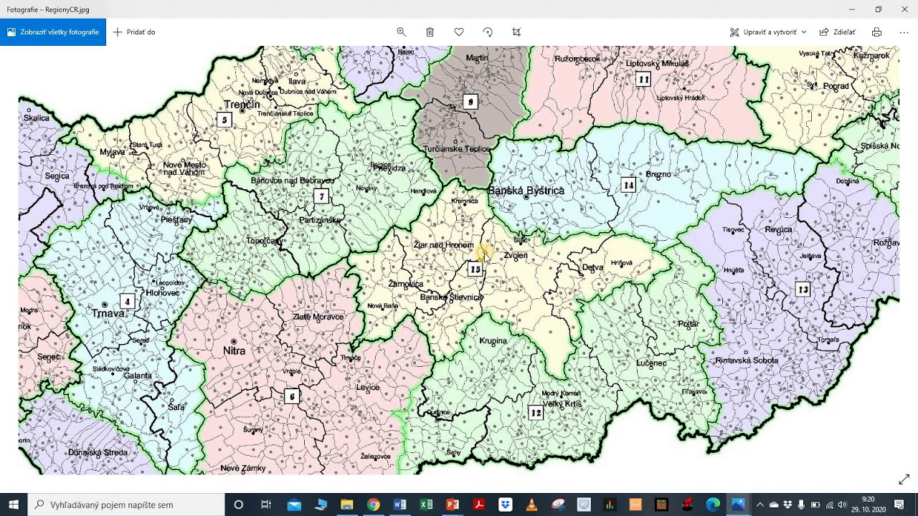Image resolution: width=918 pixels, height=516 pixels.
Task: Open the Upraviť a vytvoriť dropdown
Action: point(768,32)
